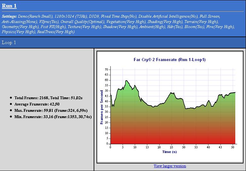Click 'Disable Artificial Intelligence(No)' setting text

tap(168, 16)
